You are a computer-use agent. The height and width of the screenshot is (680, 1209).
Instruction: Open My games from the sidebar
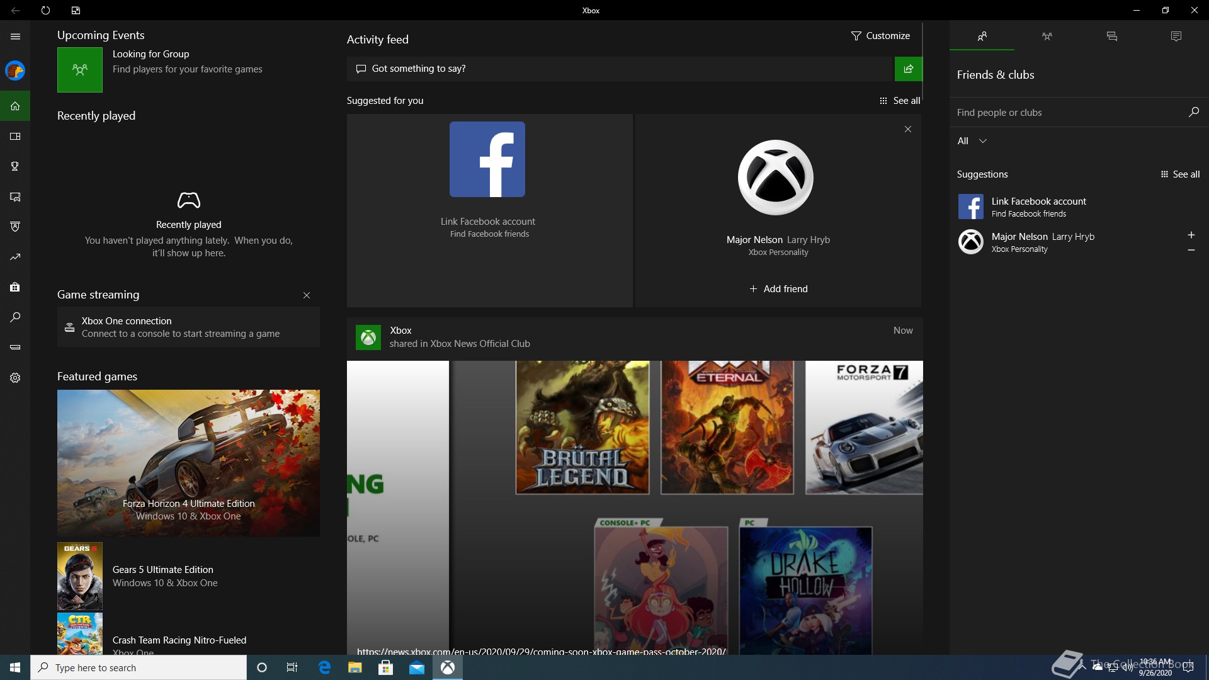coord(15,136)
